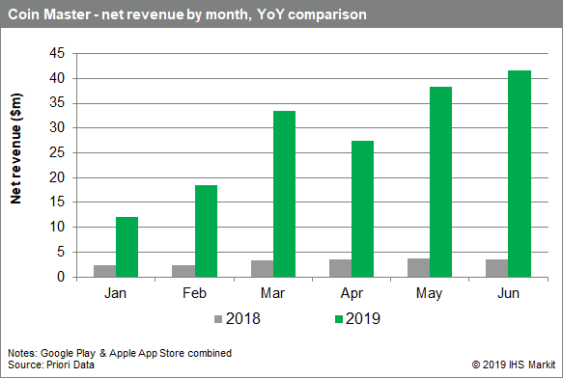Click the gray May 2018 bar

click(419, 267)
